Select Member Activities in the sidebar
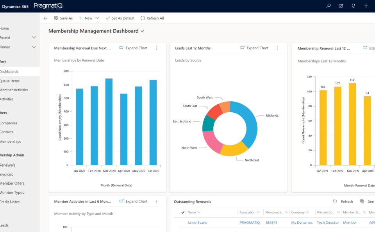375x232 pixels. pyautogui.click(x=14, y=90)
